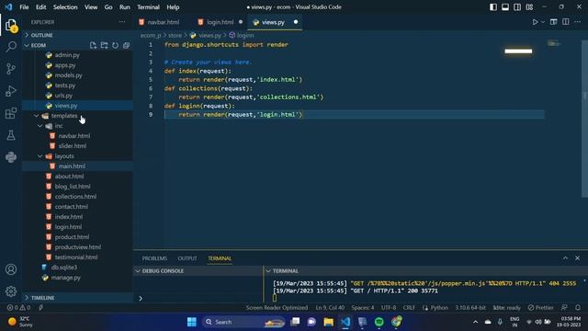Open the Testing flask view
The height and width of the screenshot is (331, 588).
[x=11, y=135]
